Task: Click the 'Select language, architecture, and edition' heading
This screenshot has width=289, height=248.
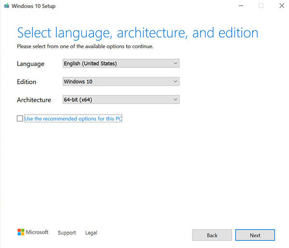Action: [138, 33]
